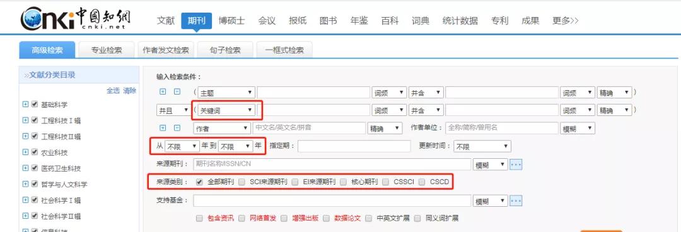Screen dimensions: 681x232
Task: Open the 支持基金 模糊 match dropdown
Action: coord(491,201)
